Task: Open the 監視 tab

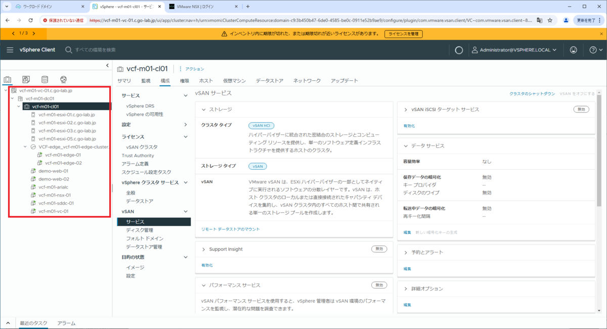Action: (x=146, y=81)
